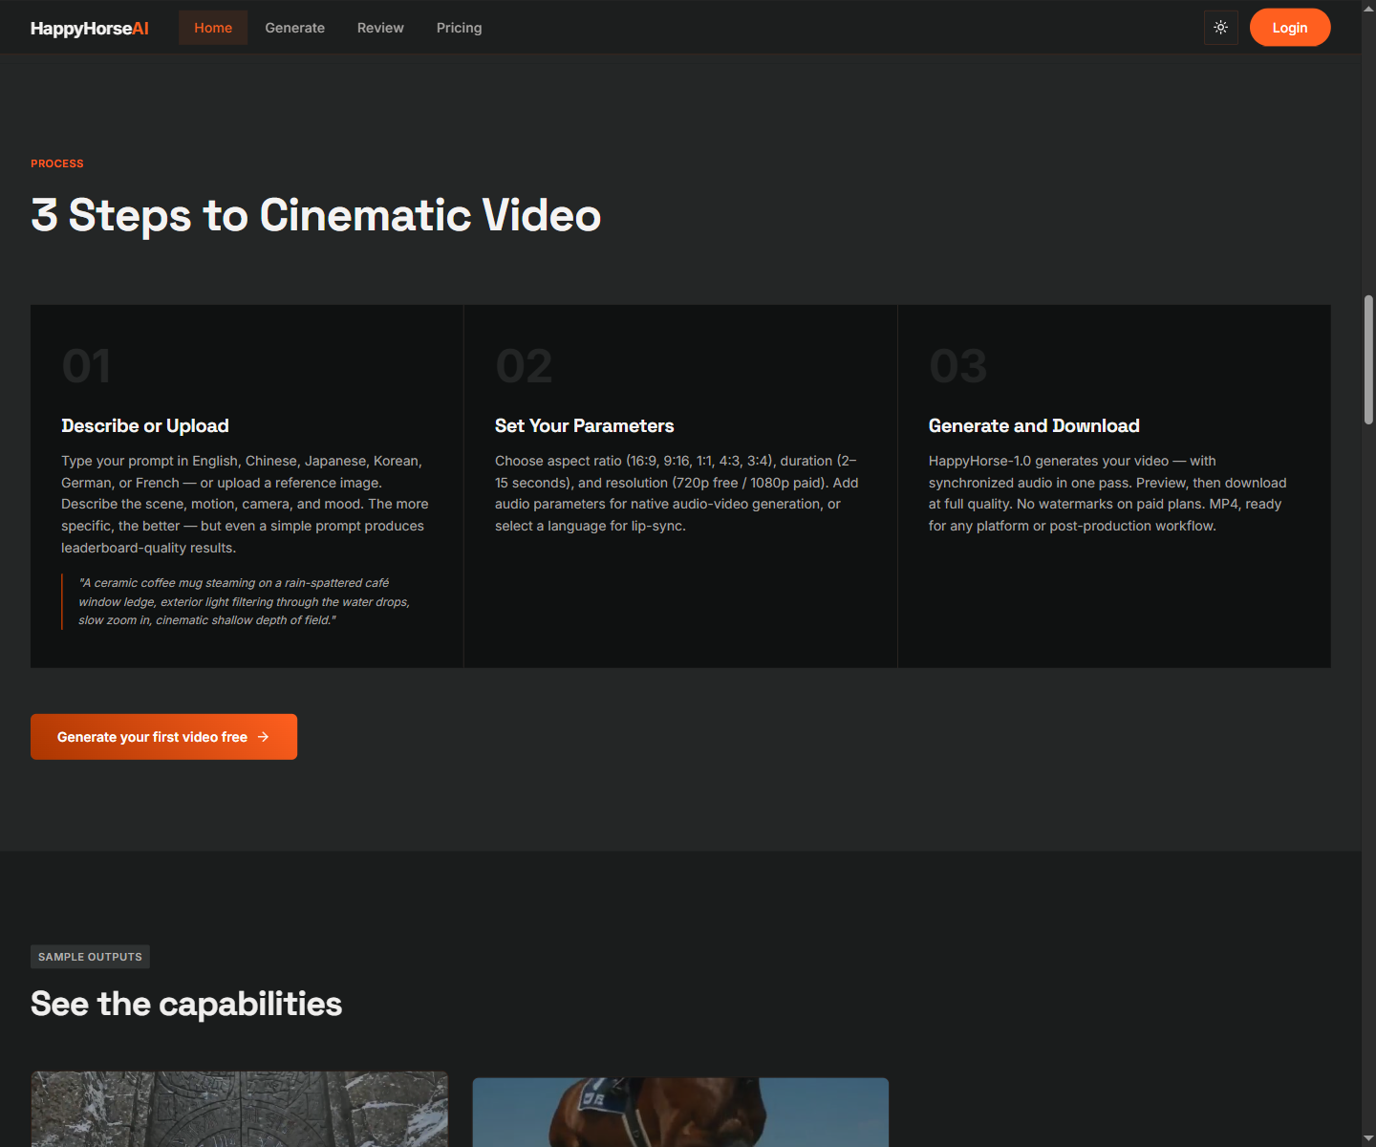Click the 02 step number

point(524,366)
